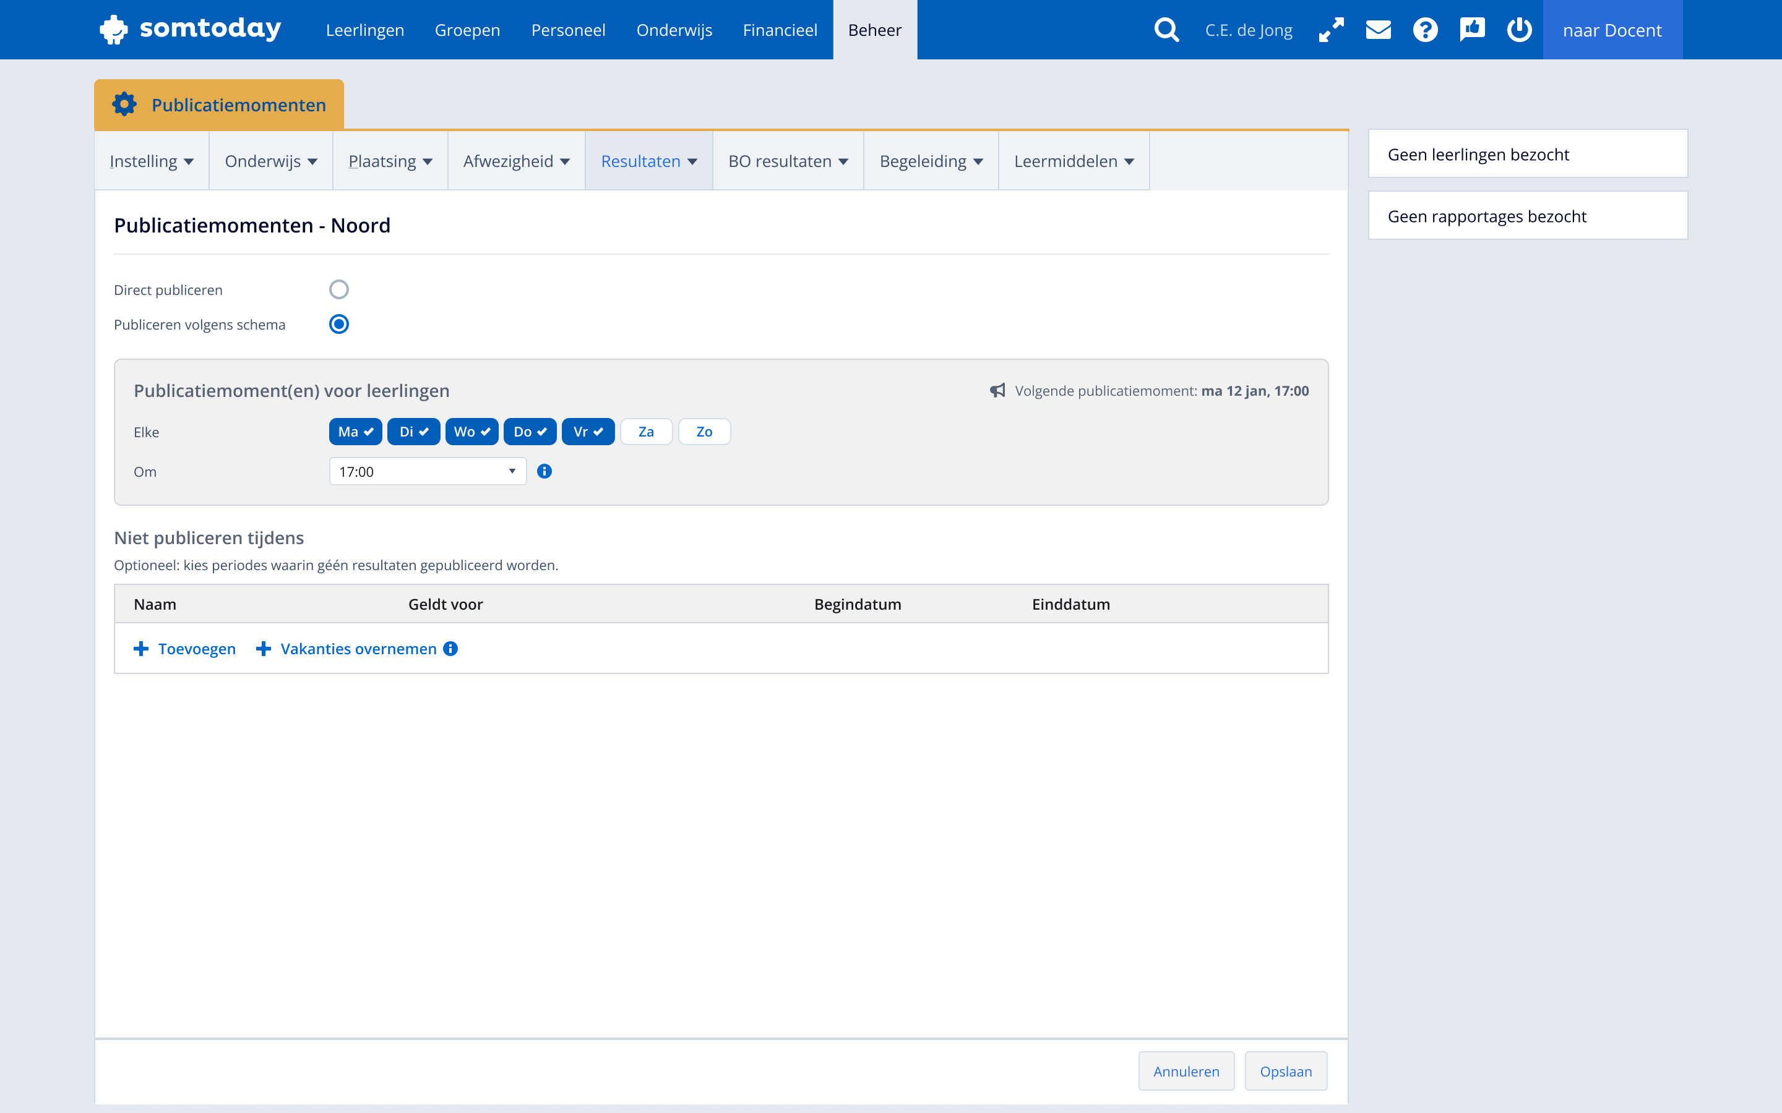Open the 17:00 time dropdown
The height and width of the screenshot is (1113, 1782).
pyautogui.click(x=427, y=471)
